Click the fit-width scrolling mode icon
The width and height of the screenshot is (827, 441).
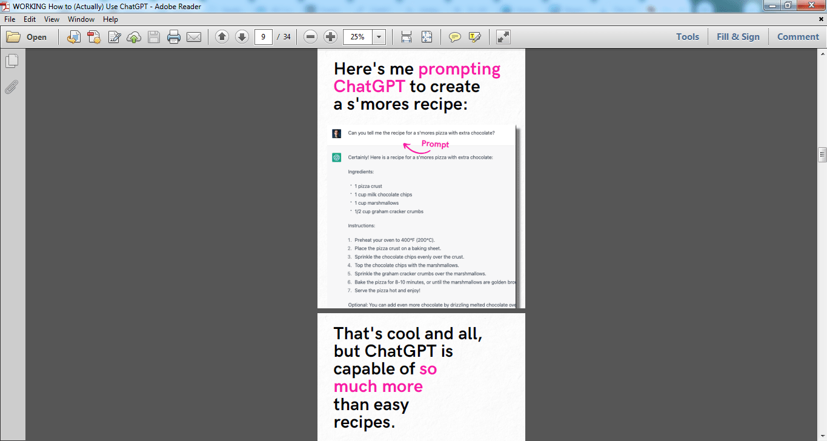(x=407, y=37)
